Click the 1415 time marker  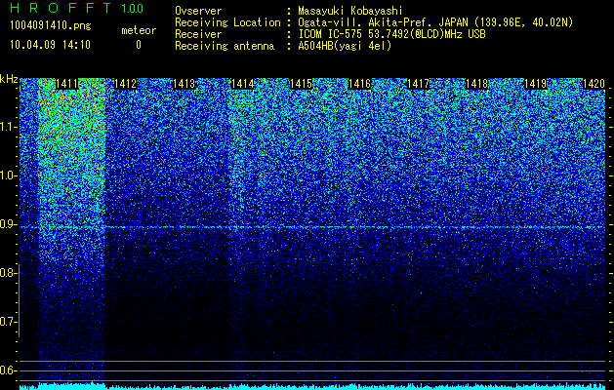tap(301, 84)
